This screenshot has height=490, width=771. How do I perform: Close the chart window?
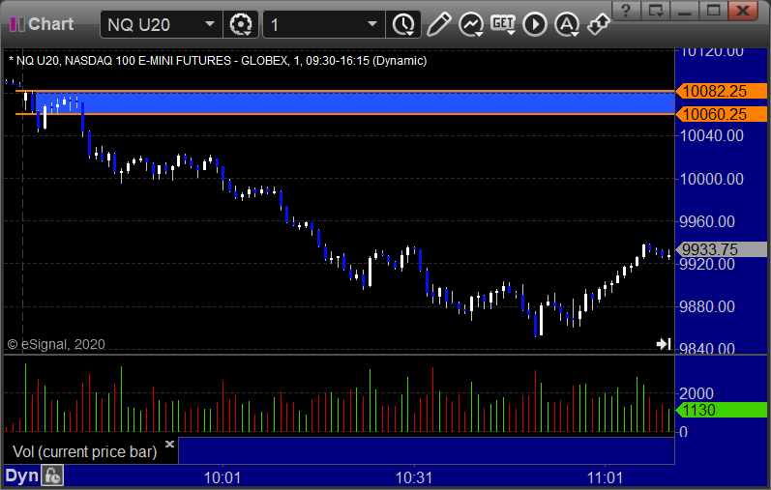click(x=743, y=11)
